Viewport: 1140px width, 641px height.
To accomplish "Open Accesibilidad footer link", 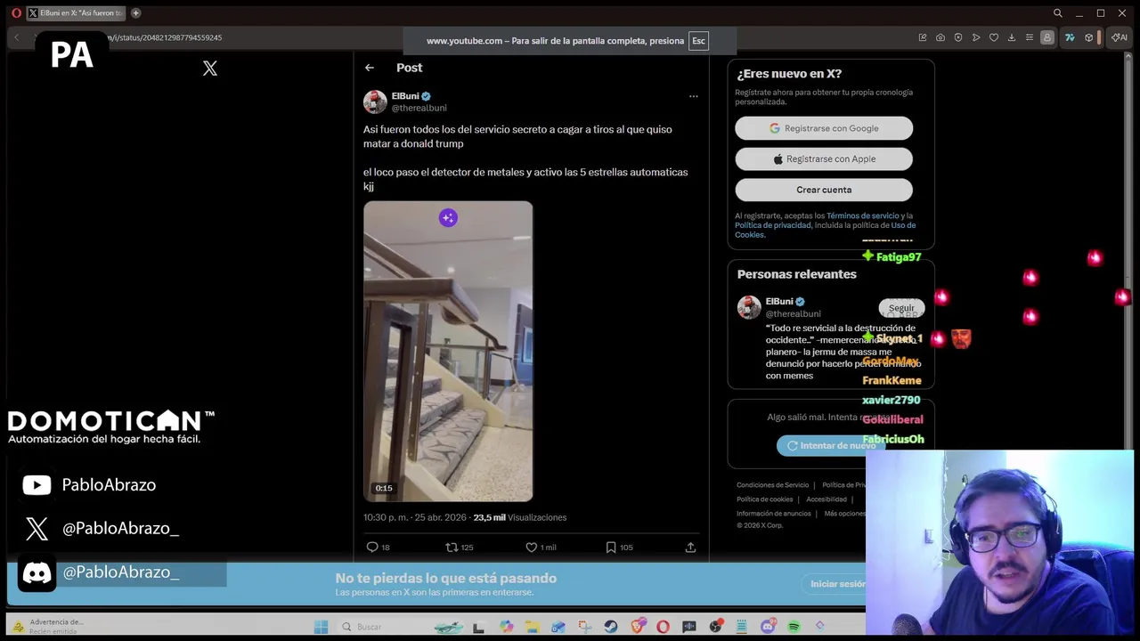I will 826,499.
